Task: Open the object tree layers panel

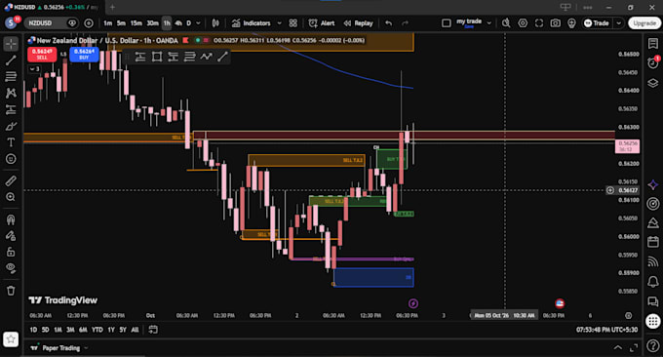Action: [653, 83]
